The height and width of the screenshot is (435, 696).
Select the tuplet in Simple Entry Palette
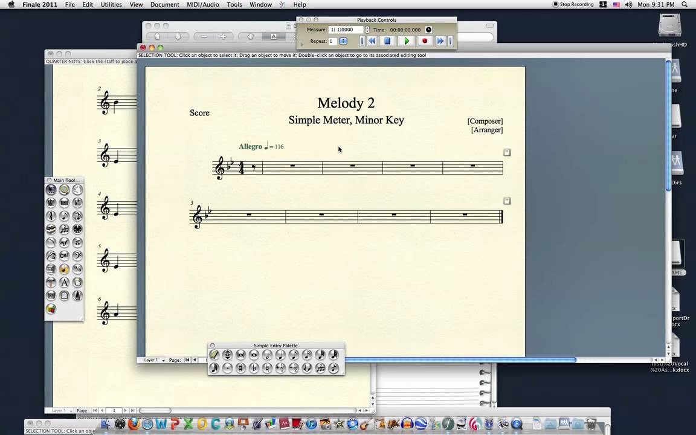tap(320, 368)
